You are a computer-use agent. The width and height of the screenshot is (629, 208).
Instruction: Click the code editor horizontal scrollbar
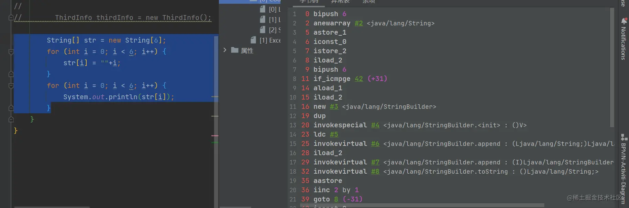tap(52, 207)
